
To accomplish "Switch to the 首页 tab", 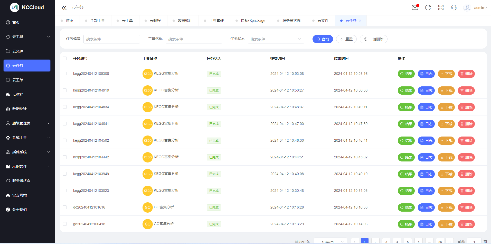I will [x=68, y=21].
